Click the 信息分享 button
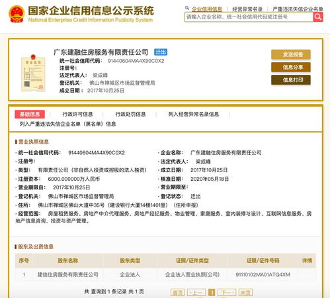 (x=291, y=67)
